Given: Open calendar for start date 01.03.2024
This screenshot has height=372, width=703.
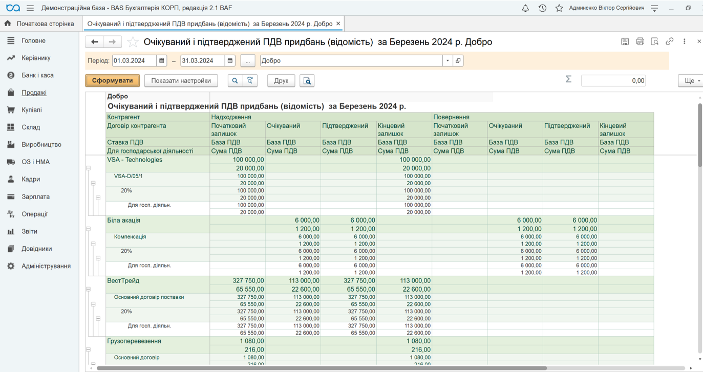Looking at the screenshot, I should [x=162, y=60].
